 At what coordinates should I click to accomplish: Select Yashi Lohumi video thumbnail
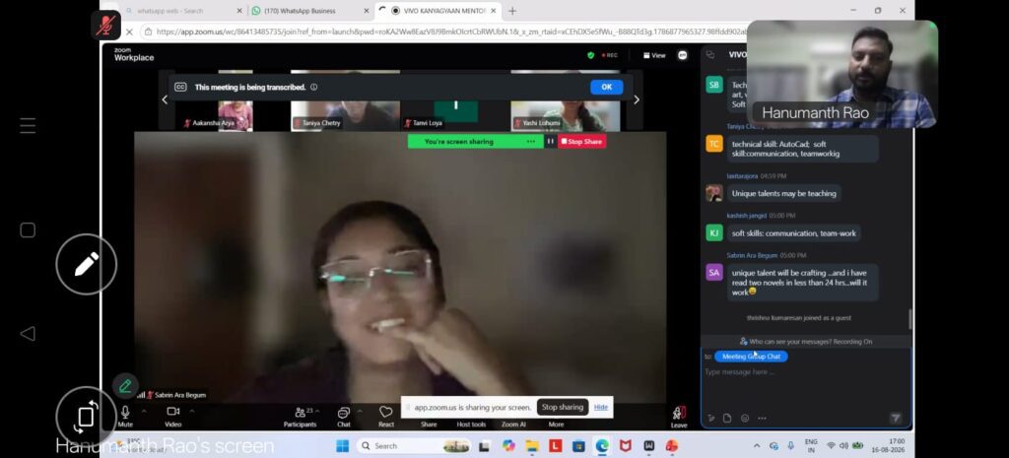pyautogui.click(x=565, y=115)
